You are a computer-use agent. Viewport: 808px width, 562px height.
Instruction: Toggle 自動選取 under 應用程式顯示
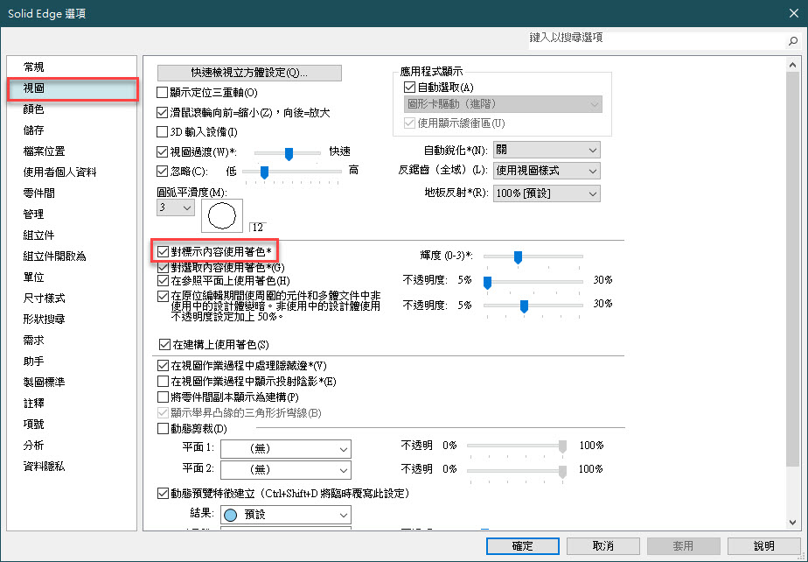pos(409,88)
